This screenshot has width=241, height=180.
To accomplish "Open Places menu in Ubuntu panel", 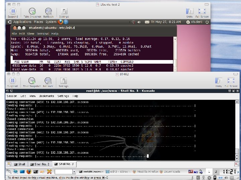I will [38, 22].
